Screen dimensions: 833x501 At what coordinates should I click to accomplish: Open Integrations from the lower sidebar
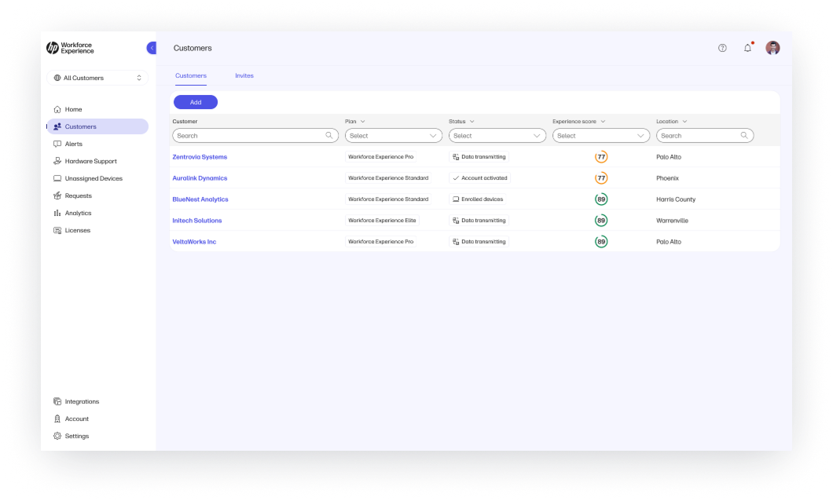pos(82,401)
